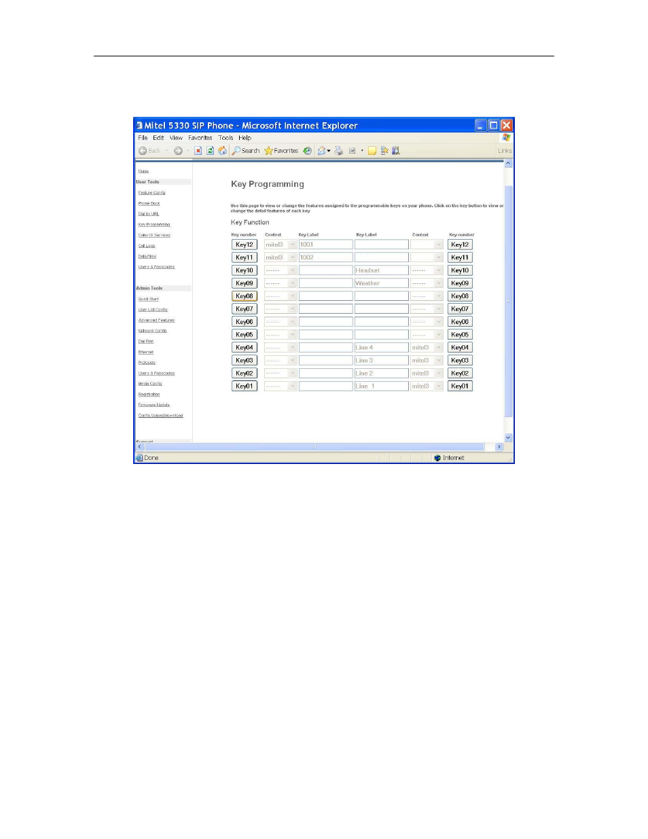
Task: Open the File menu
Action: [x=143, y=138]
